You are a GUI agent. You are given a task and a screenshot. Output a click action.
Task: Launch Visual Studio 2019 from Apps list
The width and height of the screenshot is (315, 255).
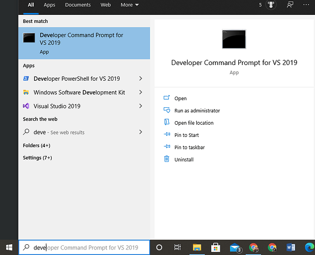coord(56,106)
